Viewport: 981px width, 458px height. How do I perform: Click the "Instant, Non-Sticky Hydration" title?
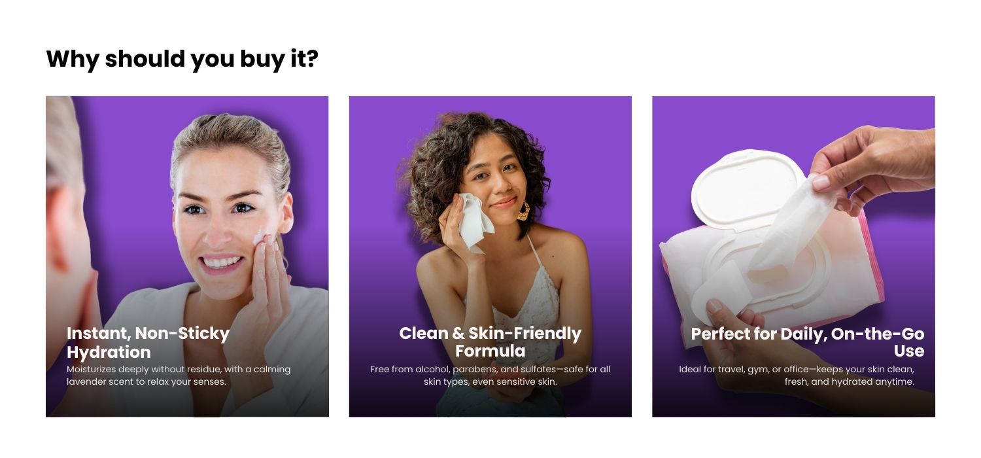point(148,342)
